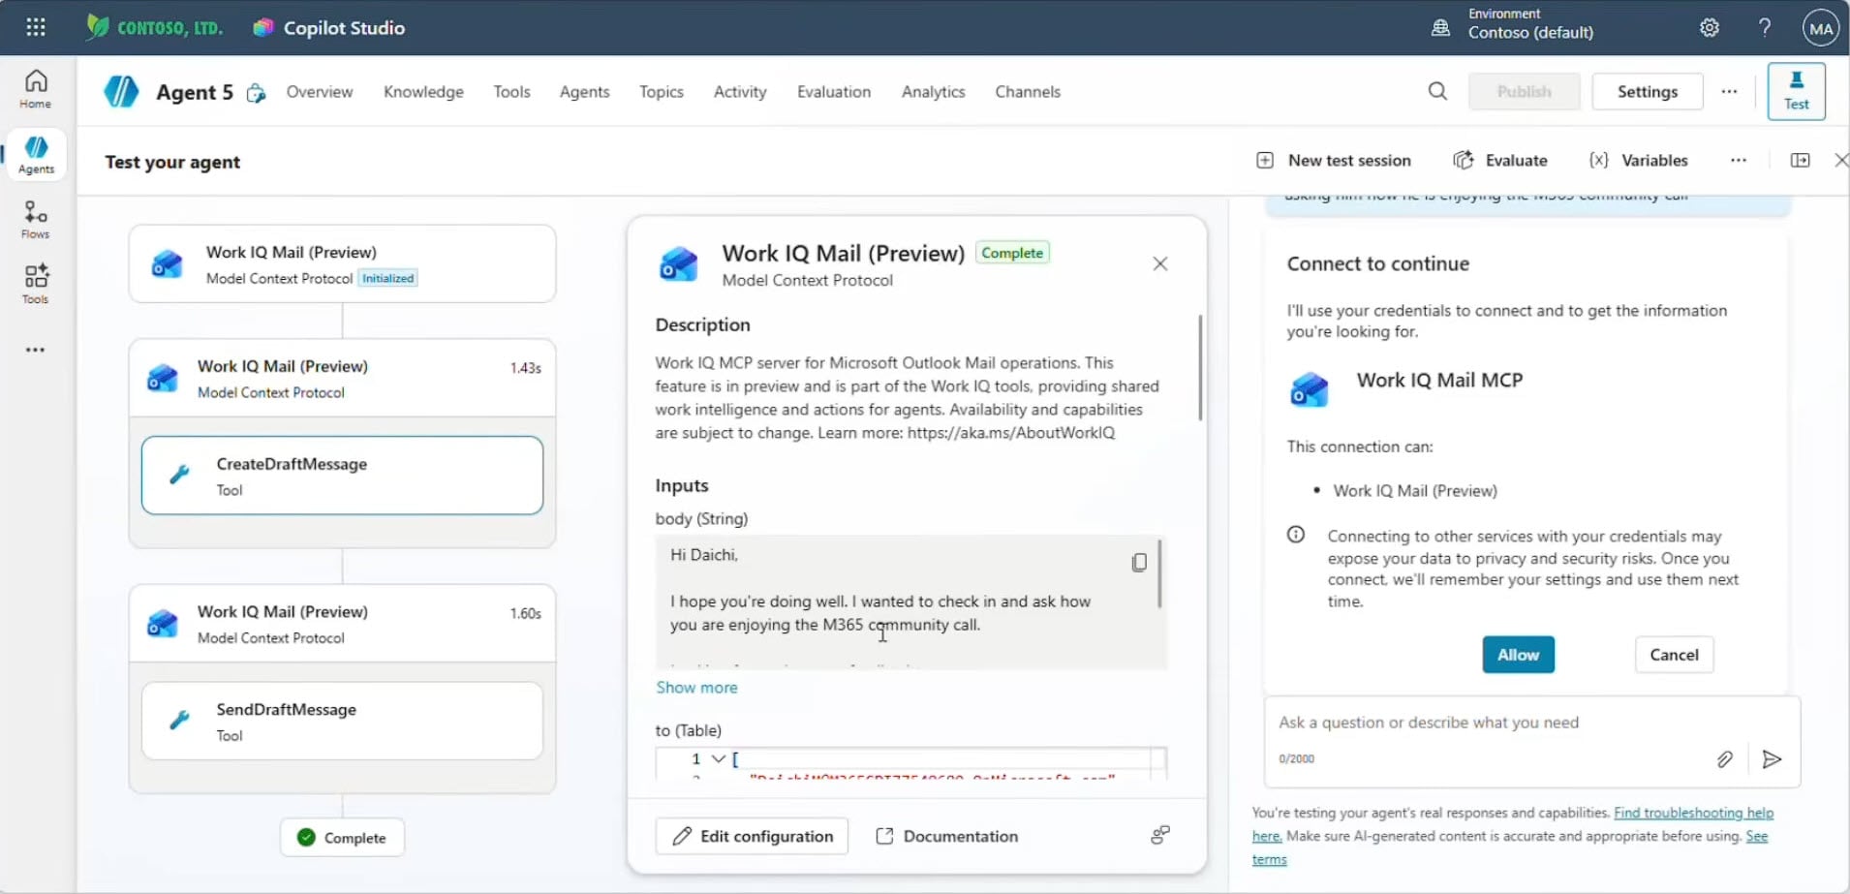Image resolution: width=1850 pixels, height=894 pixels.
Task: Click the body text box scrollbar
Action: [x=1159, y=574]
